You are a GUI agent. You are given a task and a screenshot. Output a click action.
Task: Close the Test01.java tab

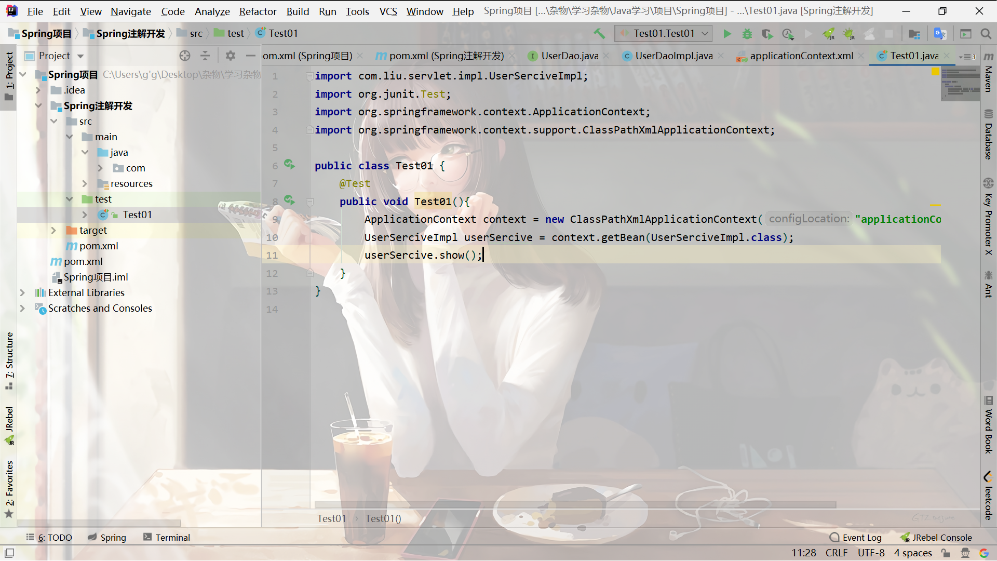pos(947,56)
